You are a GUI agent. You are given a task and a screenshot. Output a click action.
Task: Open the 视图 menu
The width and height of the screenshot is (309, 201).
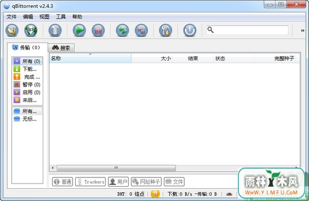(x=44, y=17)
